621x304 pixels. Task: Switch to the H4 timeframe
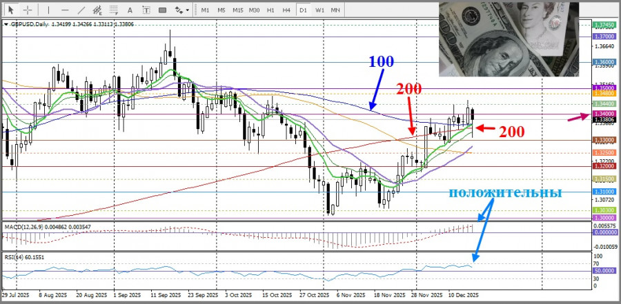point(287,10)
